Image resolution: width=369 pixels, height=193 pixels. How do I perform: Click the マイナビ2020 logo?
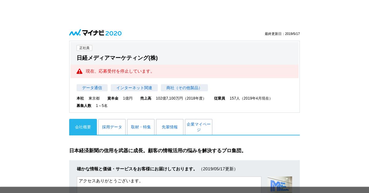tap(95, 33)
